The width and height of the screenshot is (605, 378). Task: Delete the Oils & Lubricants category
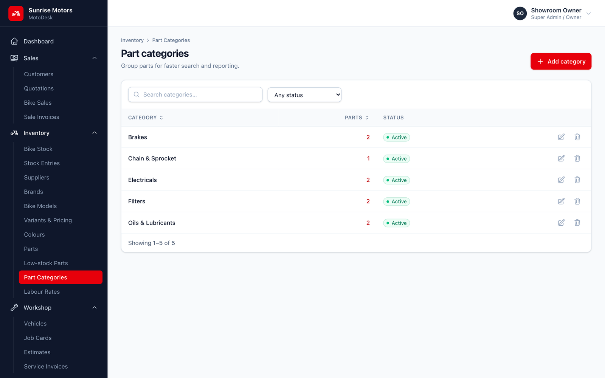[x=577, y=223]
